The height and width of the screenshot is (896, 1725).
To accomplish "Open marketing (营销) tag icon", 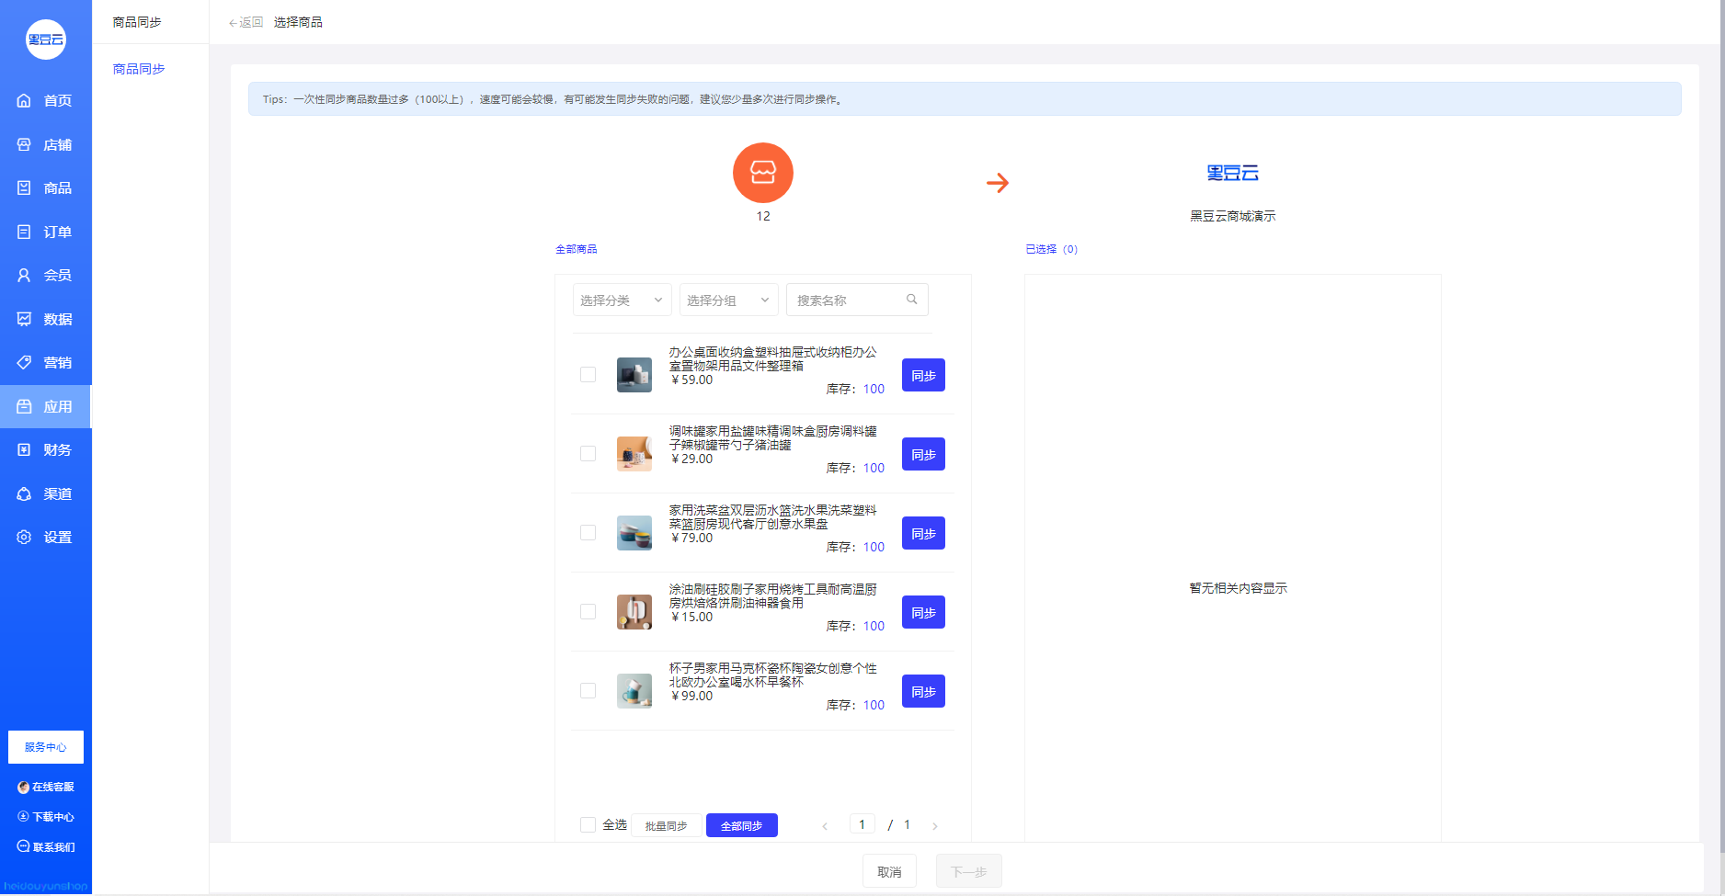I will (x=24, y=363).
